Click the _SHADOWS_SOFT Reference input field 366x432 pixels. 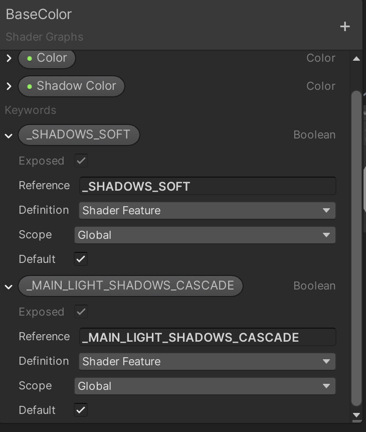click(208, 186)
